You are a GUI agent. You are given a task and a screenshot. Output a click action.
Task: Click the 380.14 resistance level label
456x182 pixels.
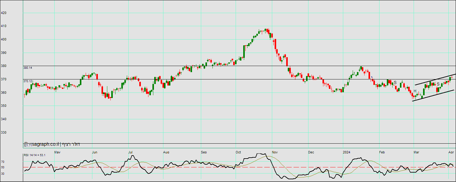(x=28, y=68)
